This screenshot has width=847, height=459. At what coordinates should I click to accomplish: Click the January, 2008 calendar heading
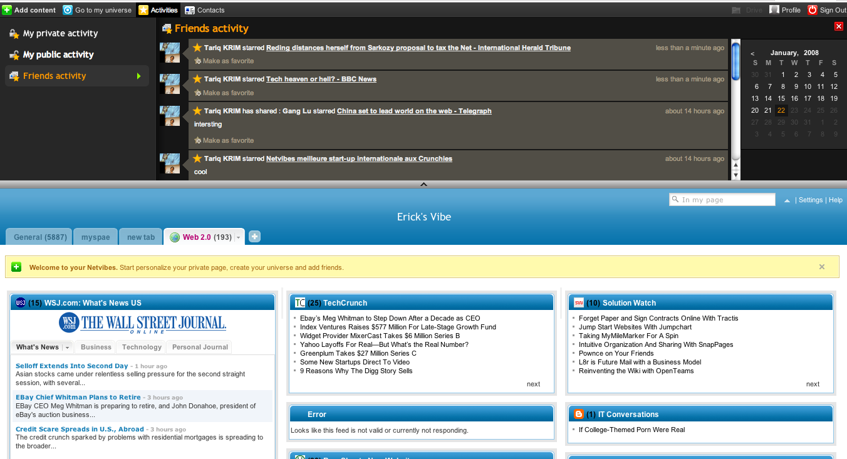pyautogui.click(x=794, y=53)
